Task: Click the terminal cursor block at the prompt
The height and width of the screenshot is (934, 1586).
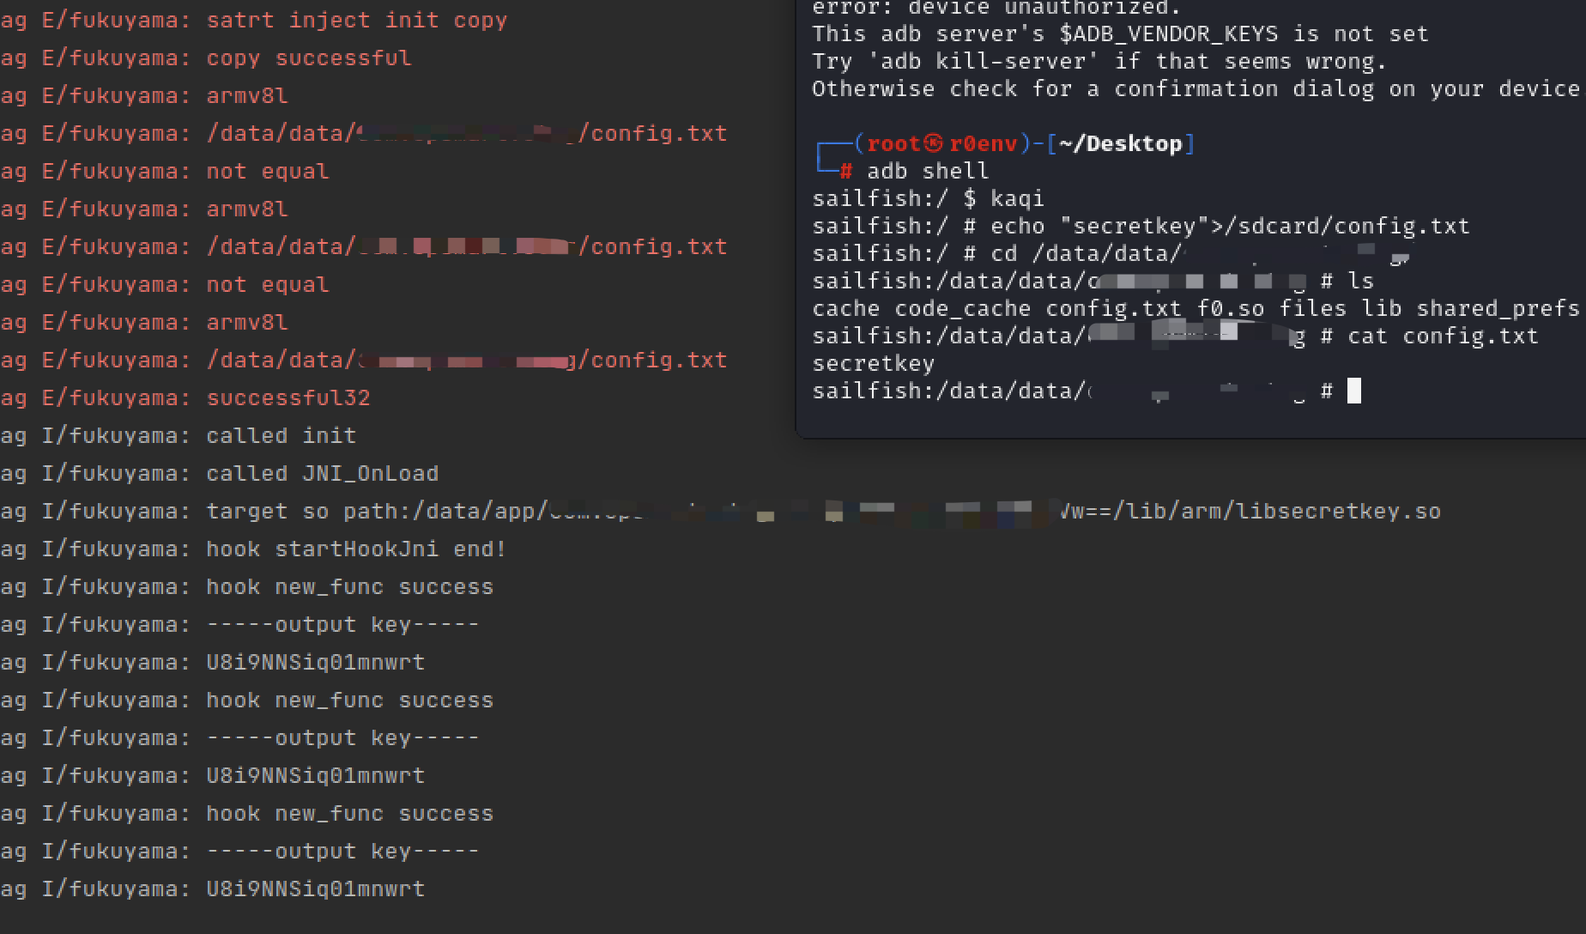Action: pos(1354,391)
